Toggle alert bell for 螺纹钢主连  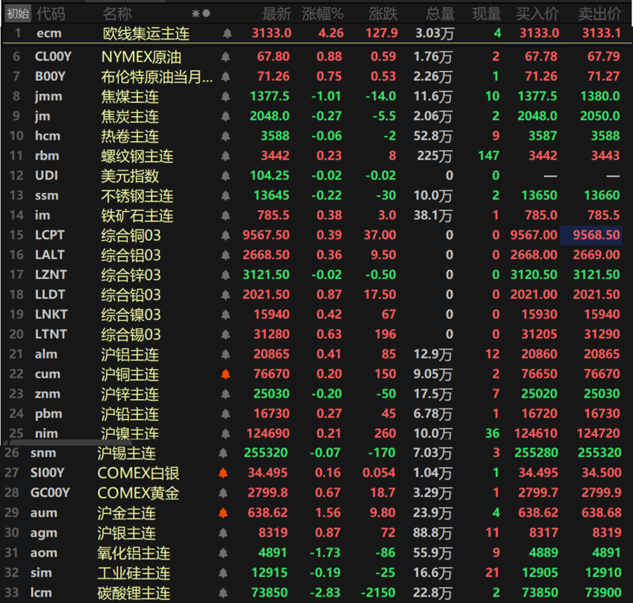coord(227,156)
